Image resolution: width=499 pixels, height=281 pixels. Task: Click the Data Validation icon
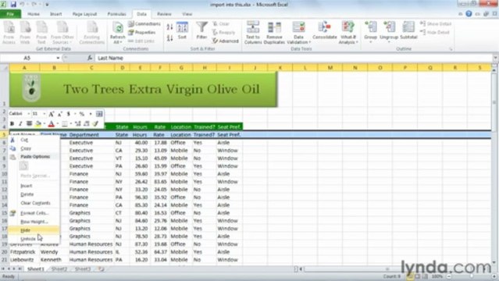[298, 28]
